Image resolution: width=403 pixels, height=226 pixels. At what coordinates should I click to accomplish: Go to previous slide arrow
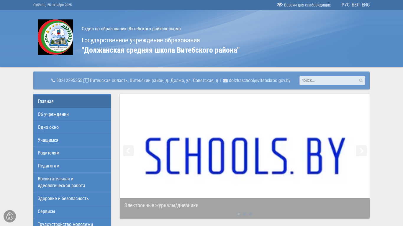coord(128,151)
